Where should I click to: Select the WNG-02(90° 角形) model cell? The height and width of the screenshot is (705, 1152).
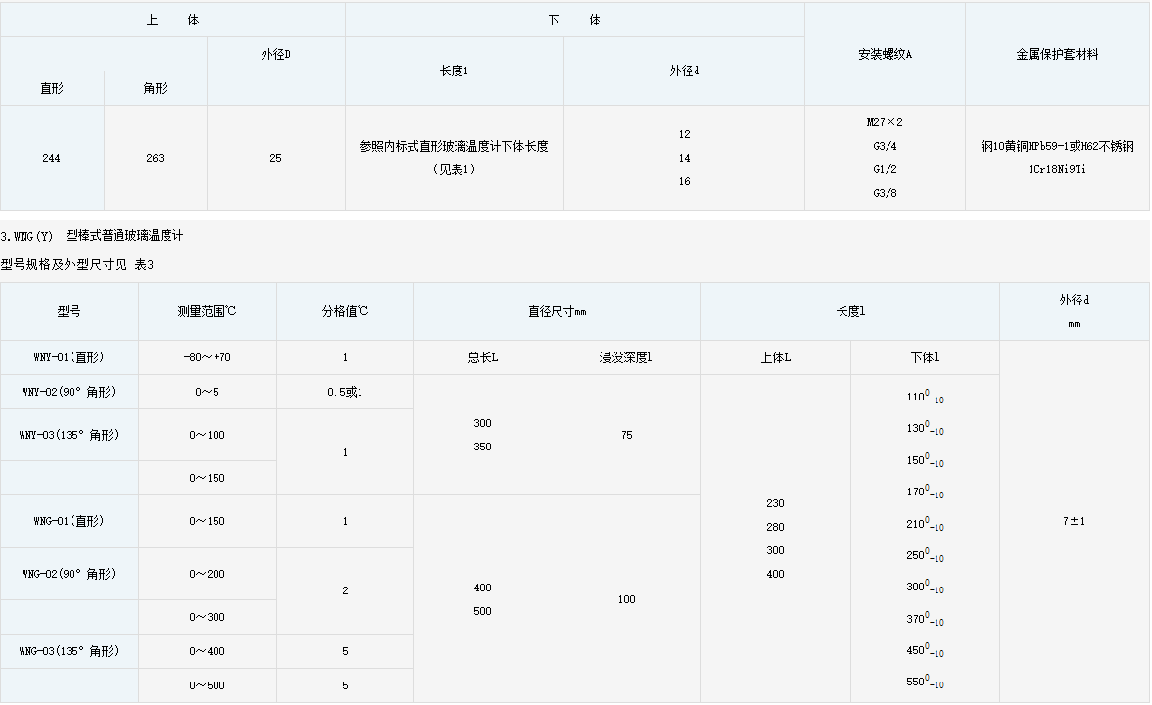tap(69, 574)
